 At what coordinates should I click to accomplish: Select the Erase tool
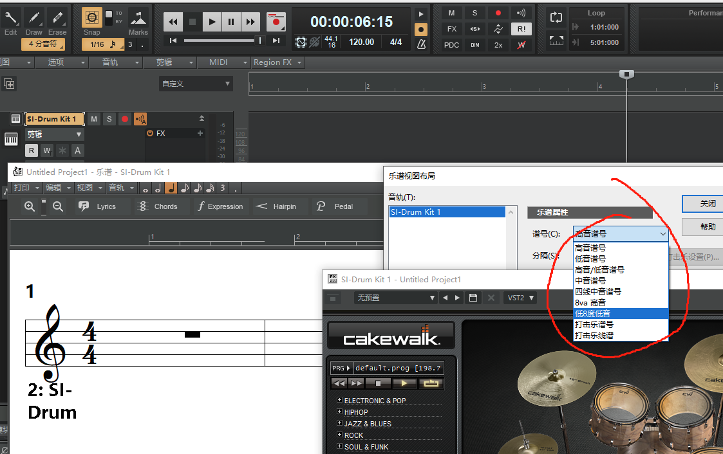[57, 21]
